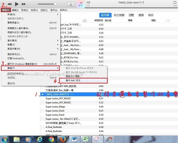Switch to the 商店 tab
Screen dimensions: 178x143
(x=151, y=15)
